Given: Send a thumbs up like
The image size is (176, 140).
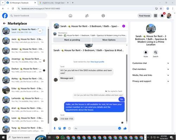Looking at the screenshot, I should [x=125, y=128].
